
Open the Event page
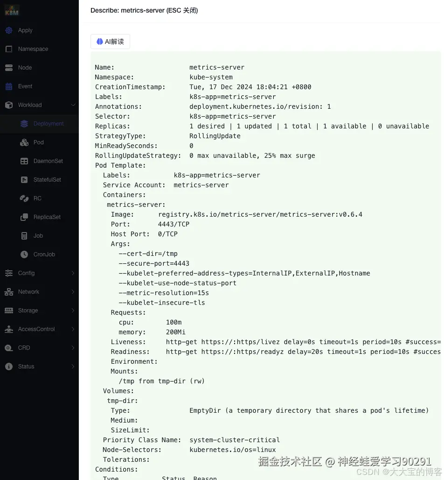tap(25, 86)
